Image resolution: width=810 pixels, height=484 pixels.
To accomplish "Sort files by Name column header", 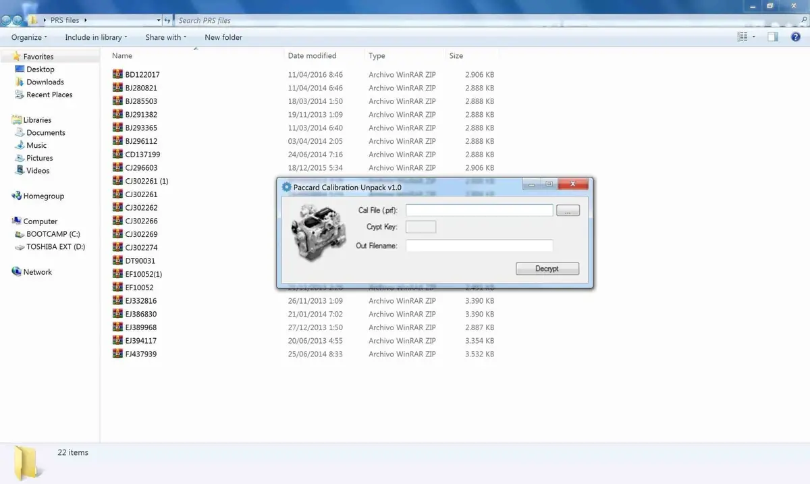I will [122, 56].
